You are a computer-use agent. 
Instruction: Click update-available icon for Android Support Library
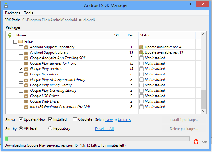coord(142,52)
